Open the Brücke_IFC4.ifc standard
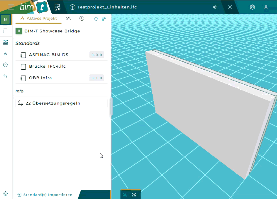Viewport: 277px width, 199px height. click(61, 67)
